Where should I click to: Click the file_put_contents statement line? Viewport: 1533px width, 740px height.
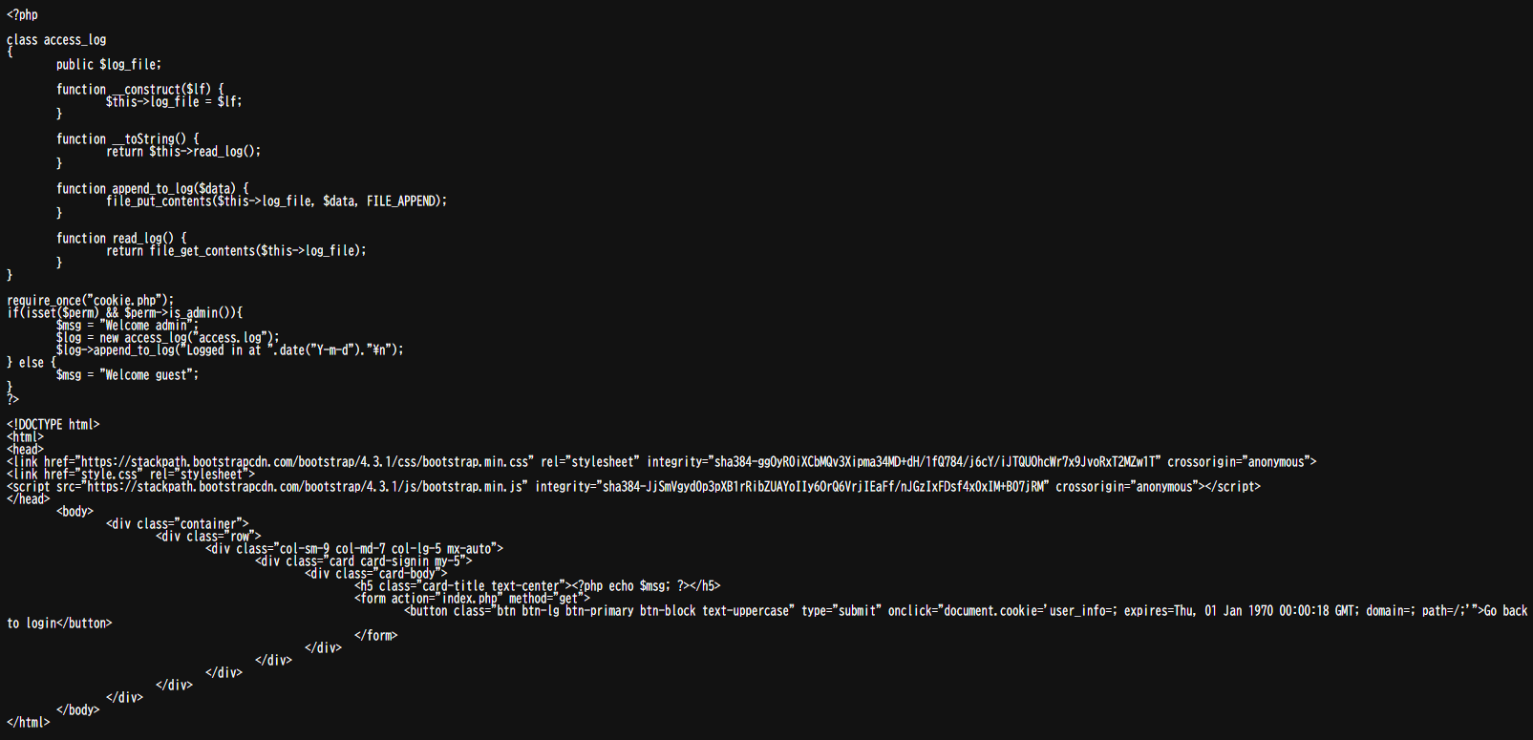277,201
